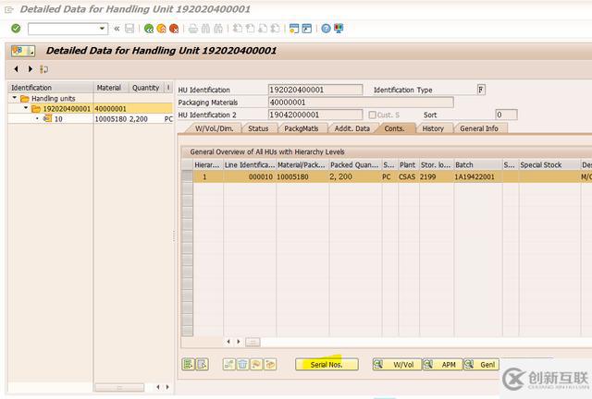Click the Next Page icon

point(263,29)
